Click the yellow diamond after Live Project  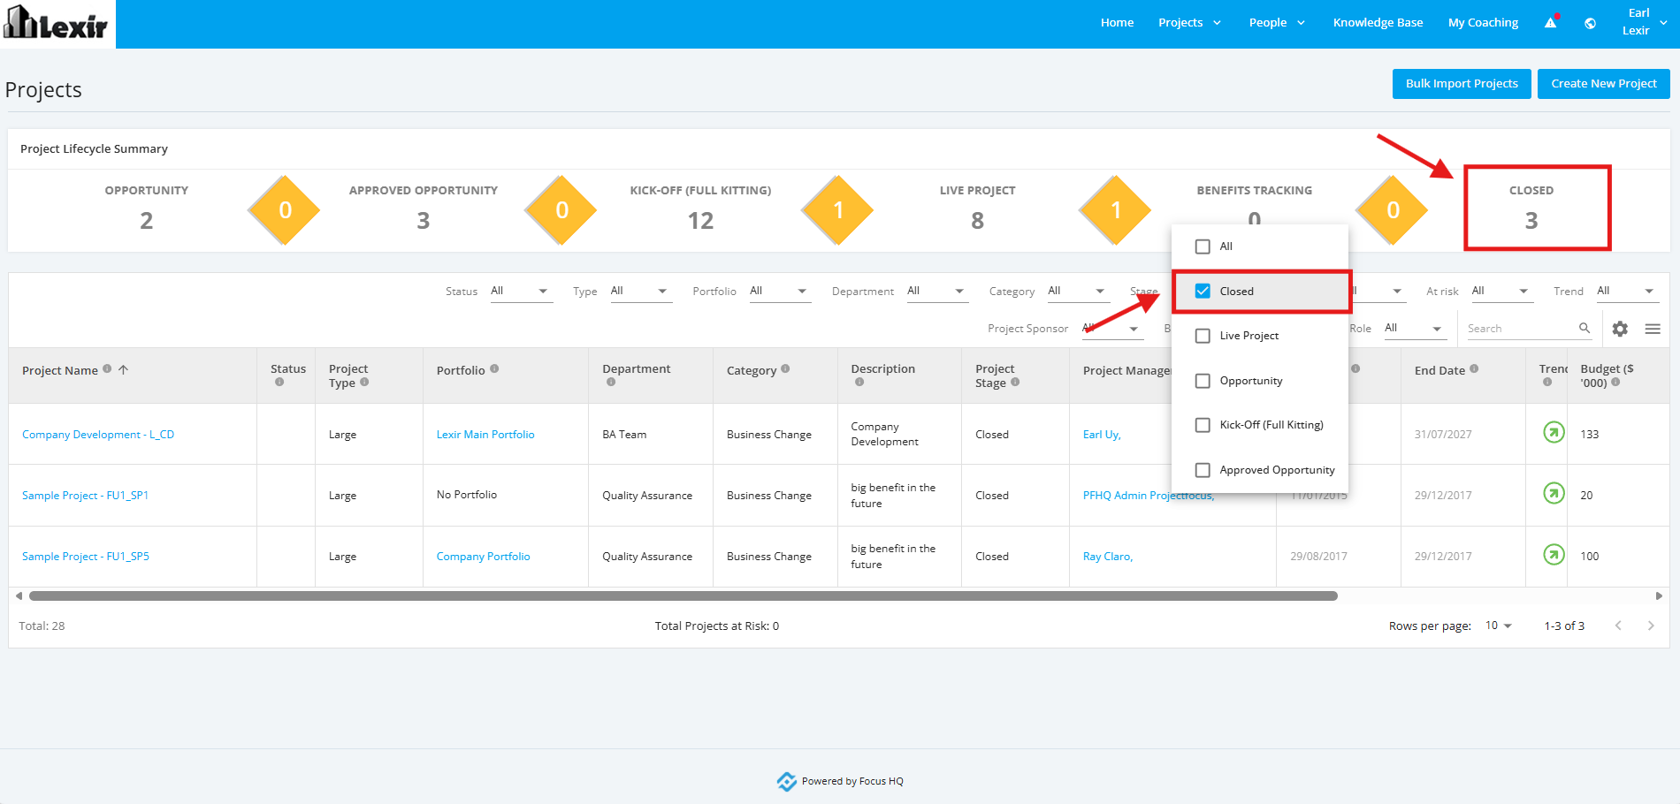coord(1116,210)
